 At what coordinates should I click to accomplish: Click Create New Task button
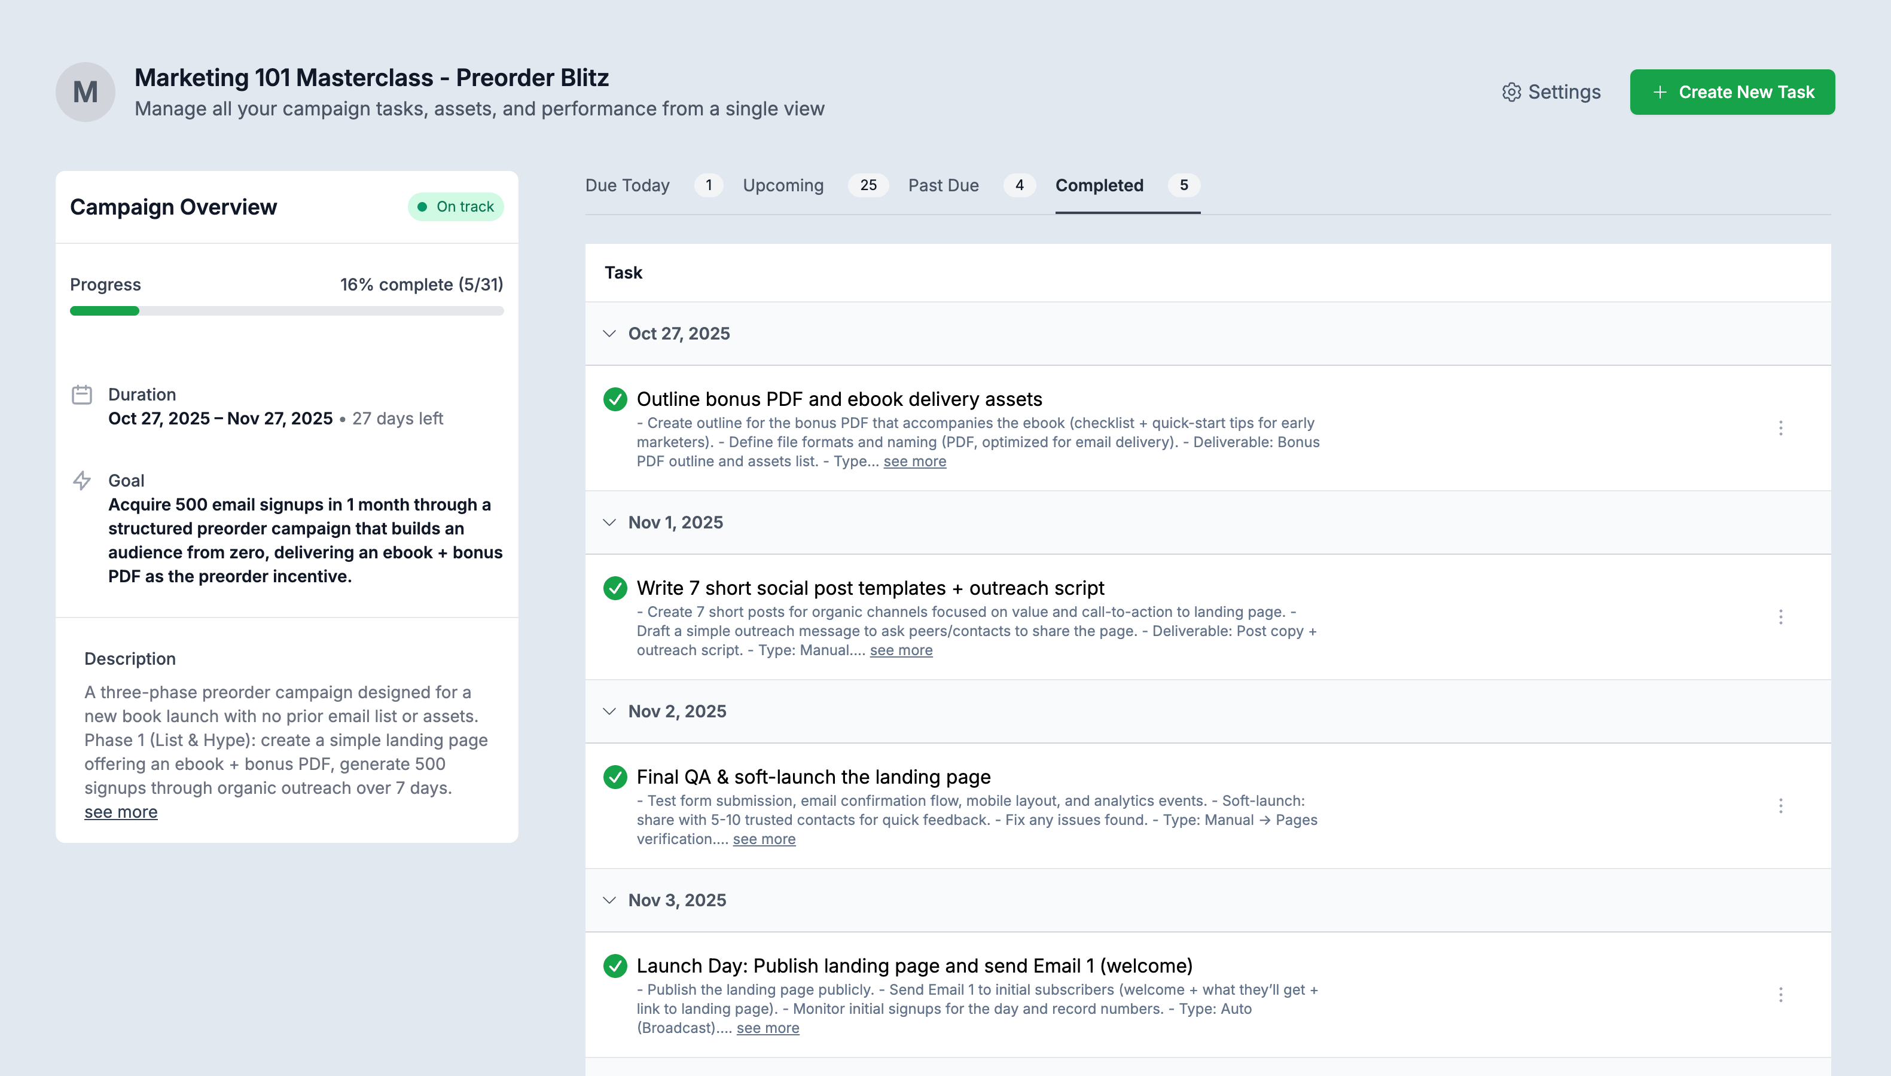(1731, 91)
